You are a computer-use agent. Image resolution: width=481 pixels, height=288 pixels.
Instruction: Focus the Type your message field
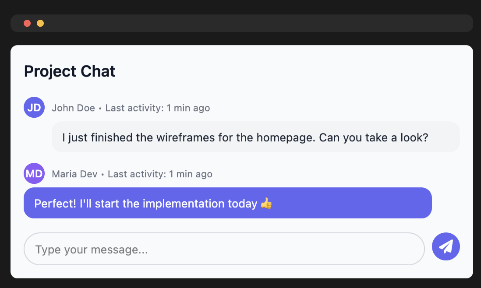[224, 249]
